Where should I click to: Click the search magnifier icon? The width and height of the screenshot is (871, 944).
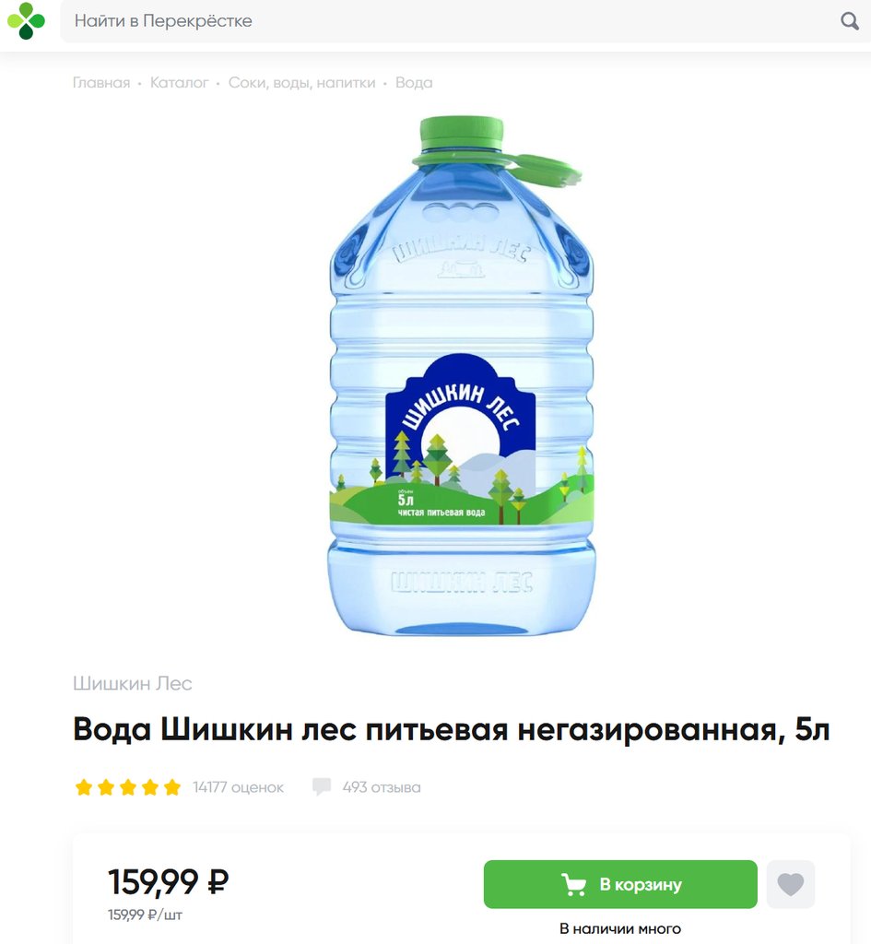point(849,21)
